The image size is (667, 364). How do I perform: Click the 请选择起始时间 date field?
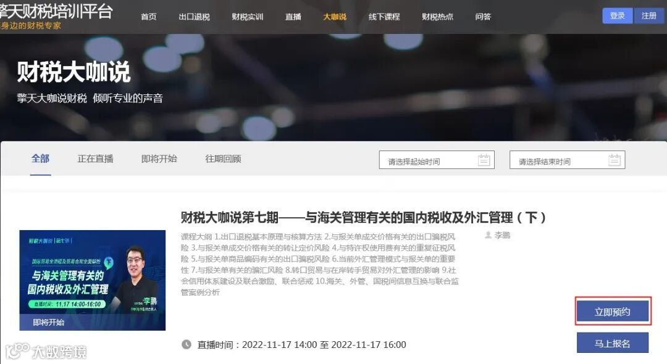(437, 160)
